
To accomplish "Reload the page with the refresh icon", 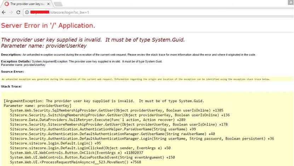I will [x=18, y=12].
